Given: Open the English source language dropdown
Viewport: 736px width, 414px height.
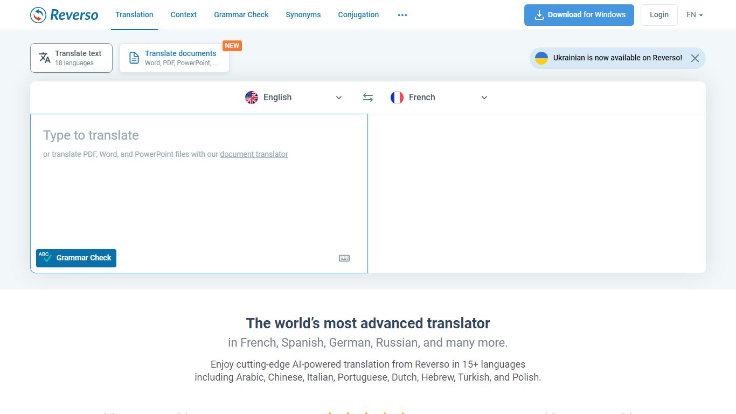Looking at the screenshot, I should (294, 98).
